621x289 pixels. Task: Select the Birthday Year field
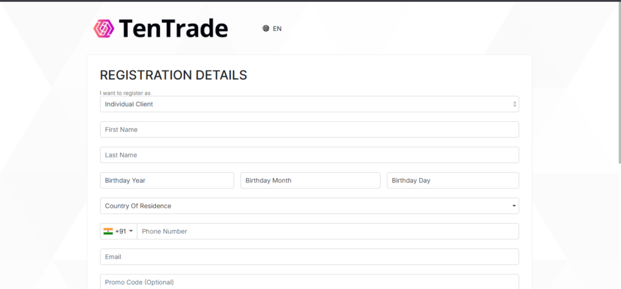pos(167,181)
